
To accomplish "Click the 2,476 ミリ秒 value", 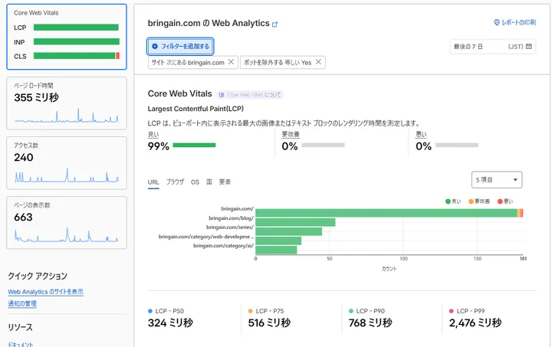I will [x=475, y=322].
